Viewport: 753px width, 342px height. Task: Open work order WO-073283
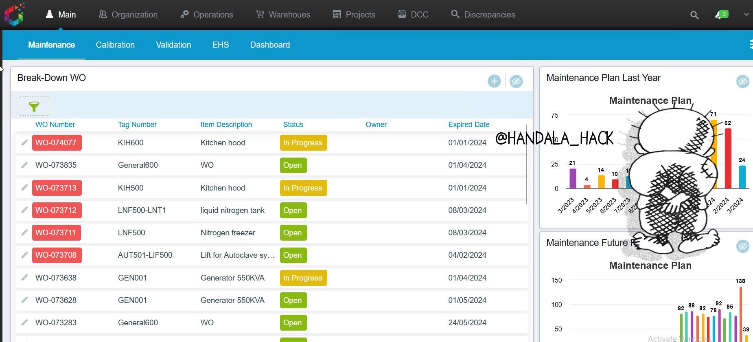click(56, 322)
